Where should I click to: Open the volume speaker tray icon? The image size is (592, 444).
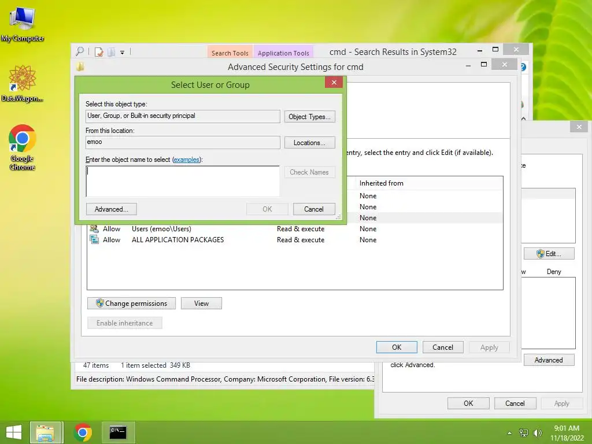(x=537, y=433)
